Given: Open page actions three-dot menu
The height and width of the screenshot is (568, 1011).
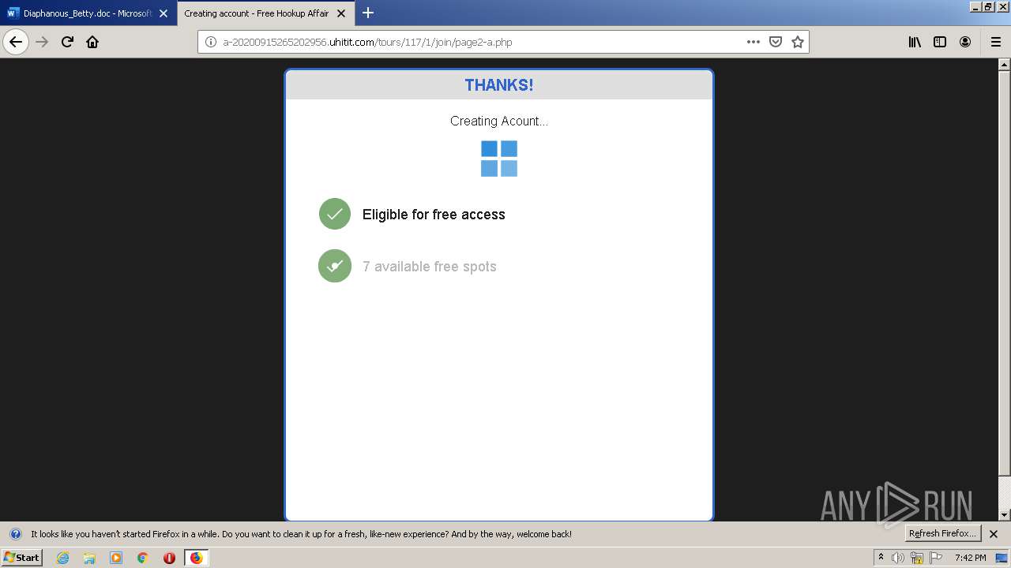Looking at the screenshot, I should click(754, 42).
